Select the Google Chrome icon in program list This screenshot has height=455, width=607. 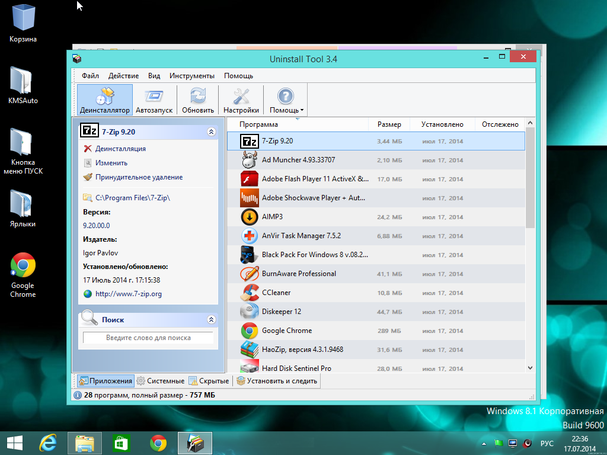point(250,331)
